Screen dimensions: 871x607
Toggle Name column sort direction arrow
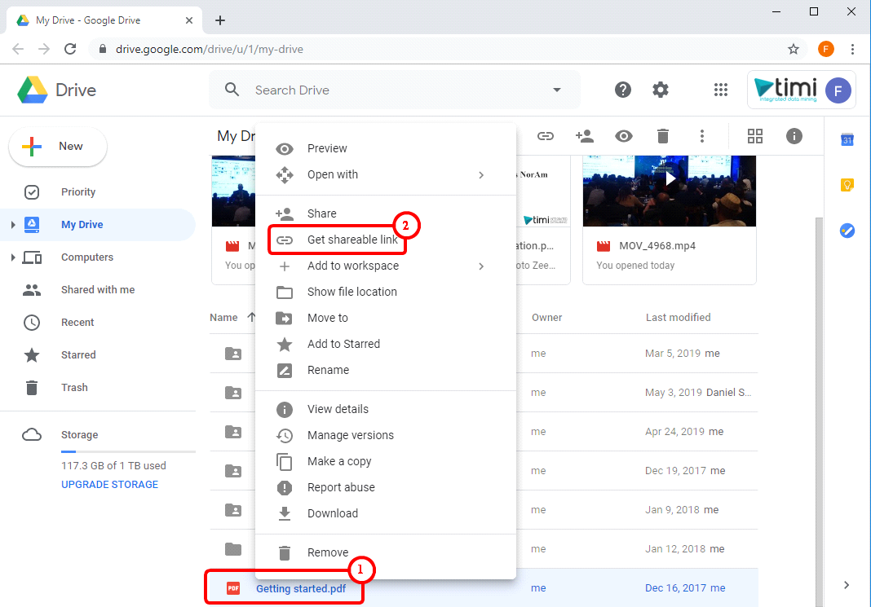[x=251, y=318]
